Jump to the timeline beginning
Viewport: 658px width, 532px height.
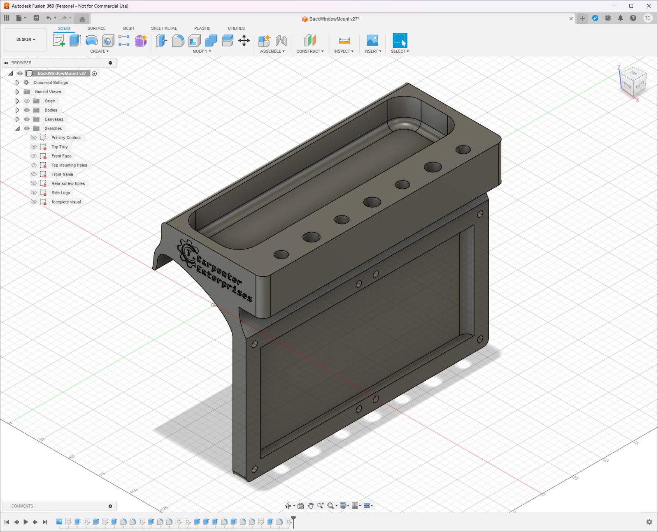pos(7,522)
